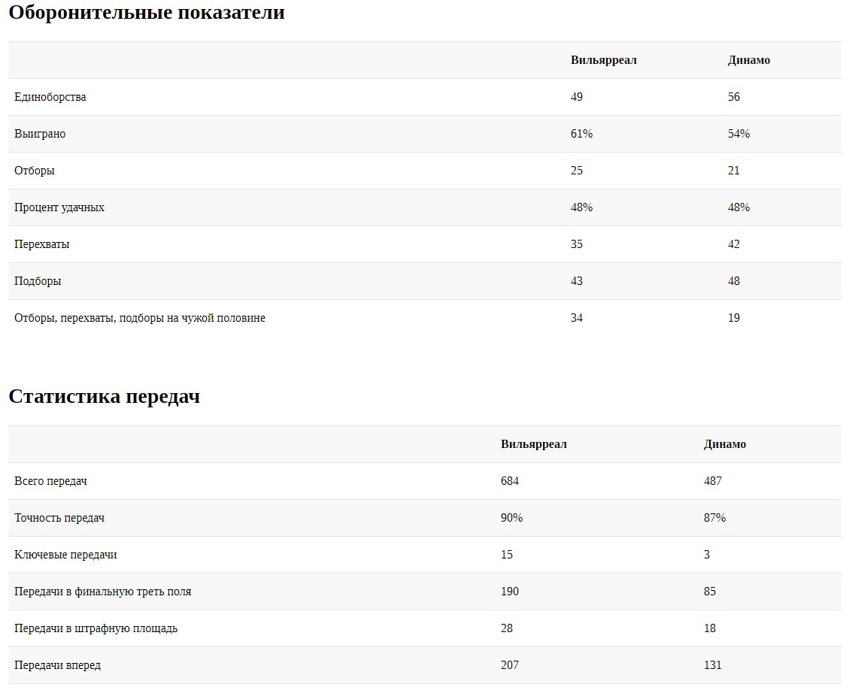This screenshot has height=693, width=849.
Task: Click Villarreal's total passes value 684
Action: click(x=510, y=481)
